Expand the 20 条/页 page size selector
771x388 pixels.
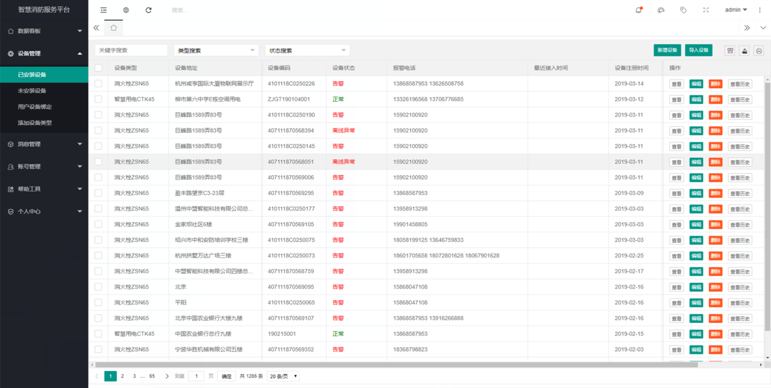(x=283, y=376)
